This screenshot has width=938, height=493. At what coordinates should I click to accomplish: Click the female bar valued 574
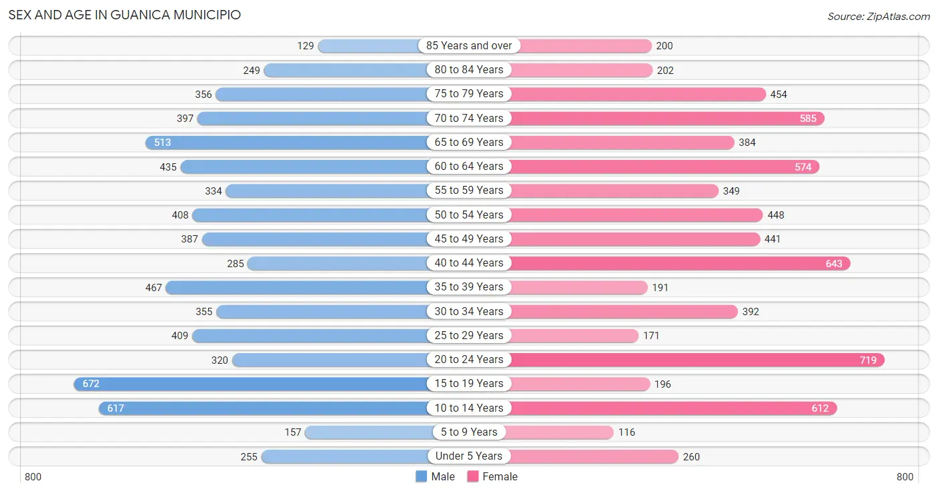tap(644, 167)
